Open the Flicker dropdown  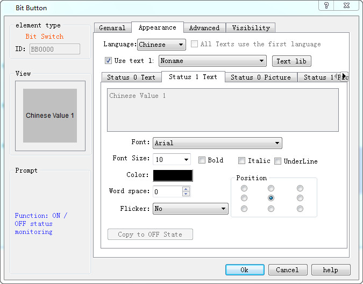click(190, 209)
